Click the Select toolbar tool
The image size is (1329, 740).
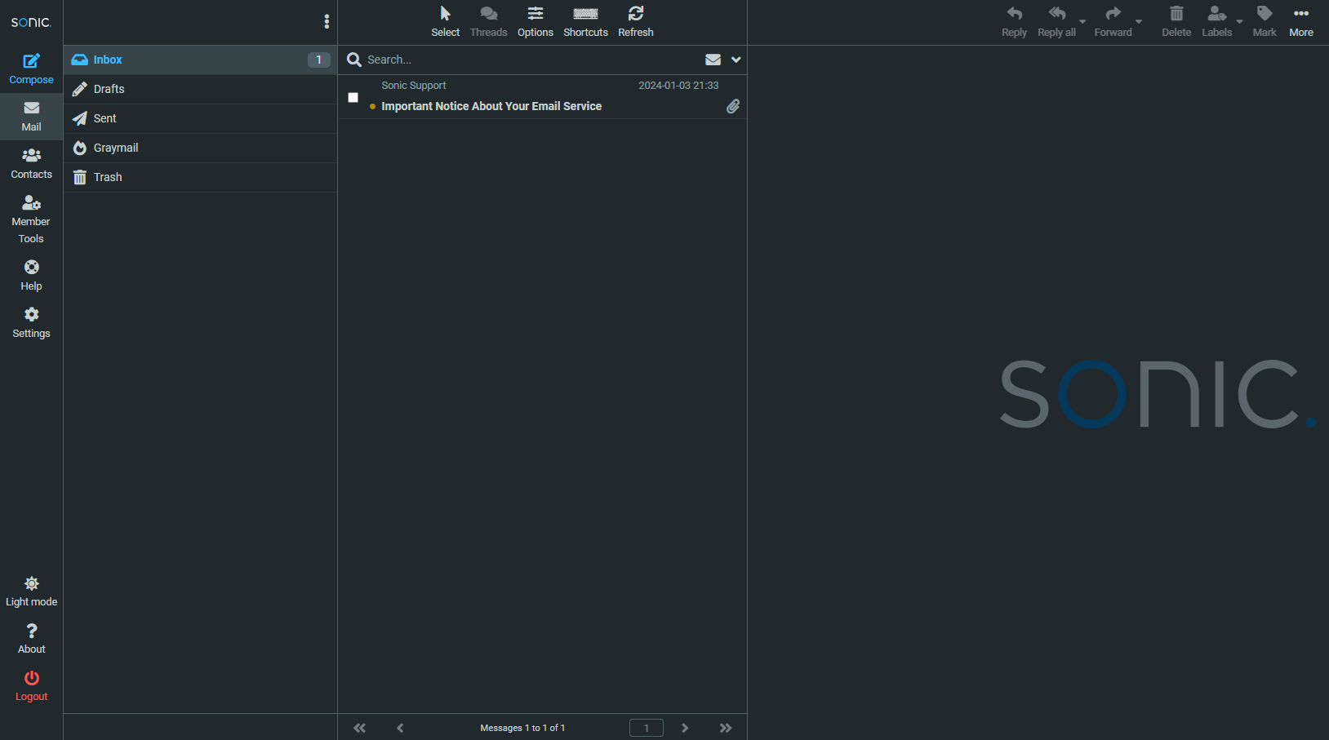pos(445,22)
